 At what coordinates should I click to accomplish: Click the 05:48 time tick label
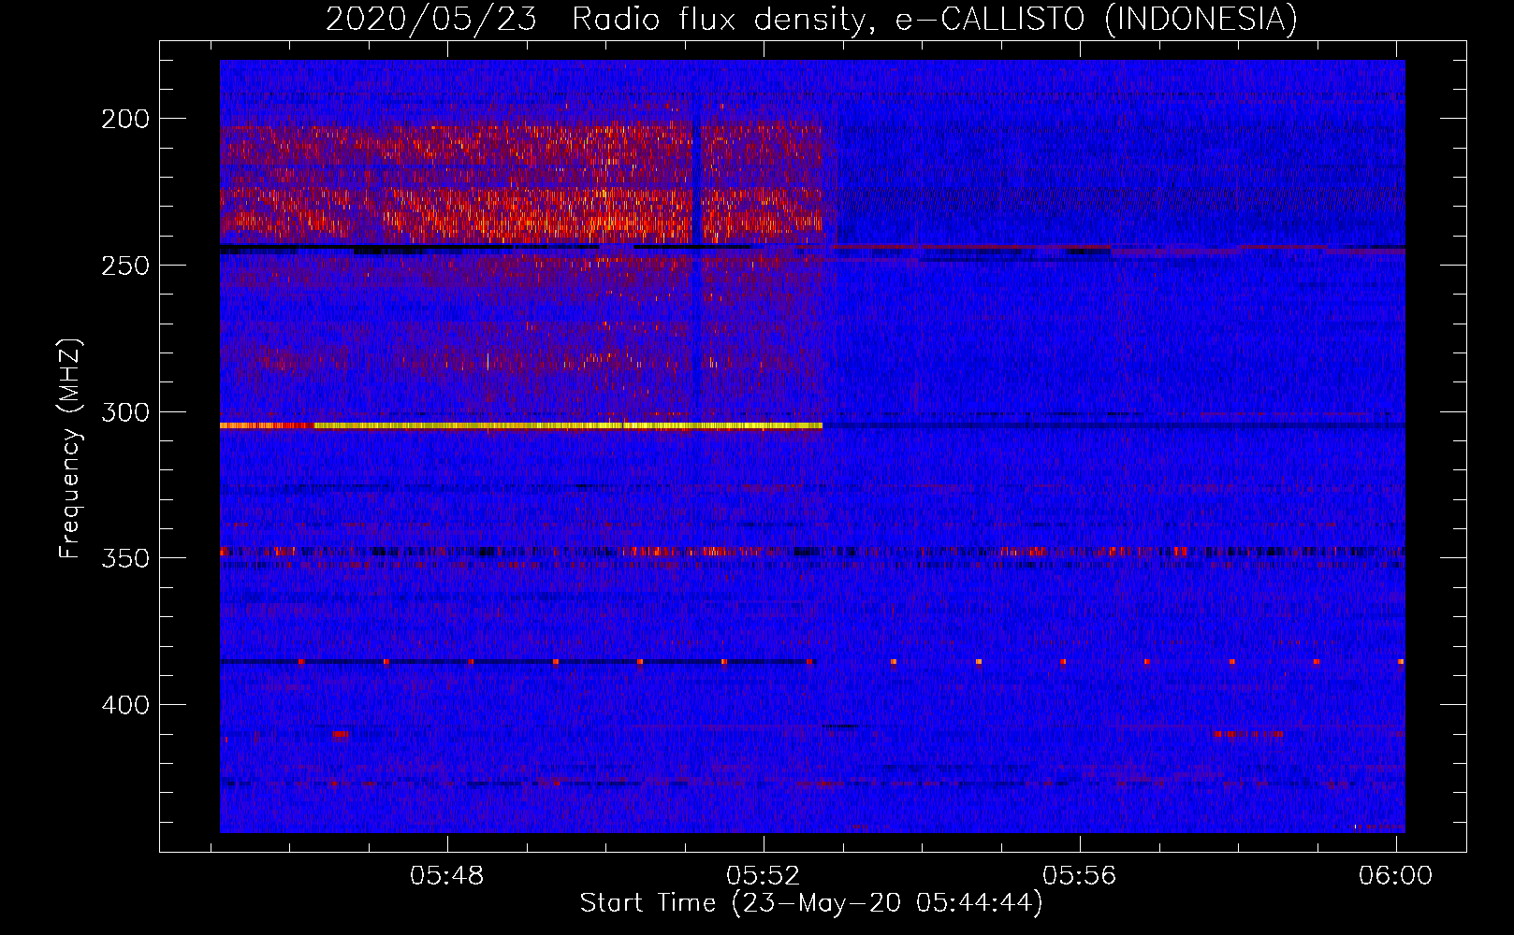click(447, 876)
